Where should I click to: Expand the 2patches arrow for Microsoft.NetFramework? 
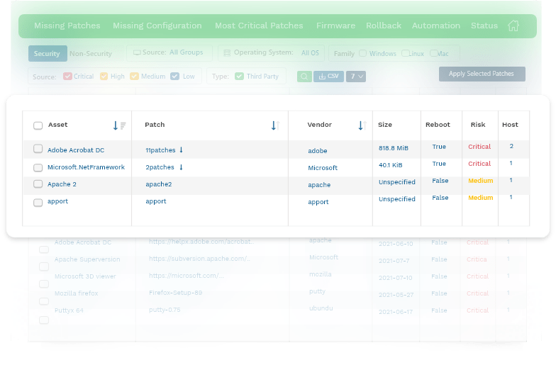181,167
